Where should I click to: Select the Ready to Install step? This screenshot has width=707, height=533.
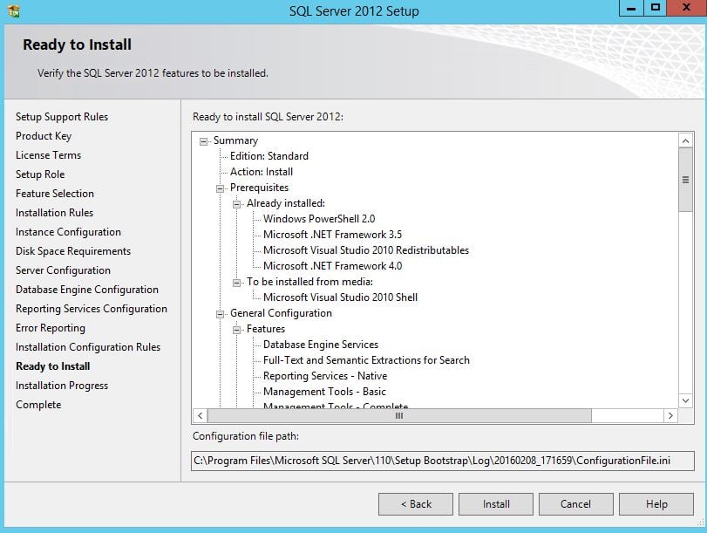(53, 366)
